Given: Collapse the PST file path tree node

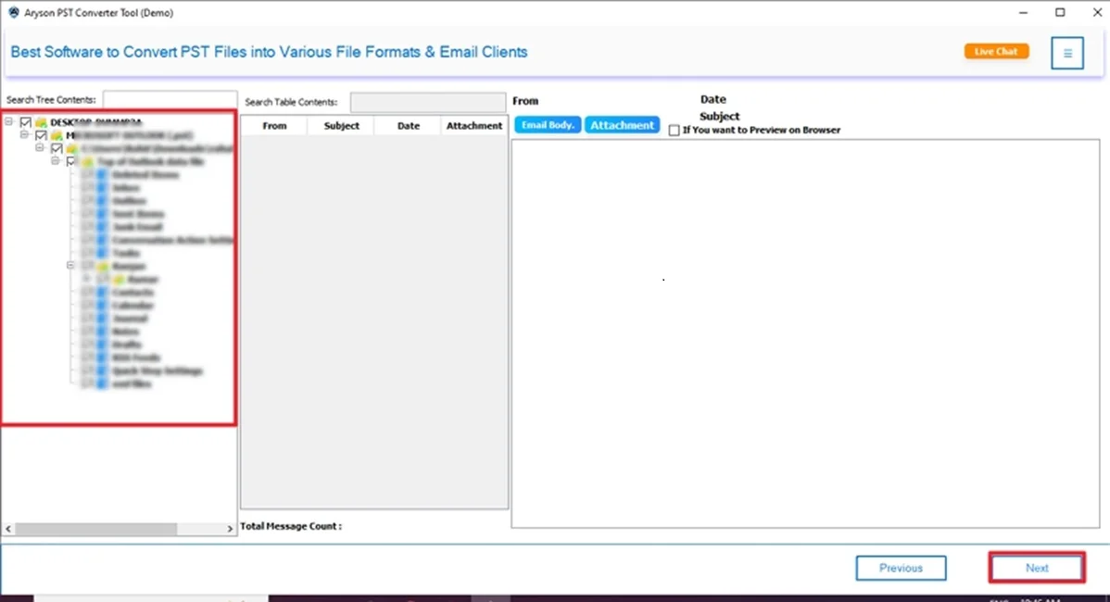Looking at the screenshot, I should pyautogui.click(x=41, y=148).
